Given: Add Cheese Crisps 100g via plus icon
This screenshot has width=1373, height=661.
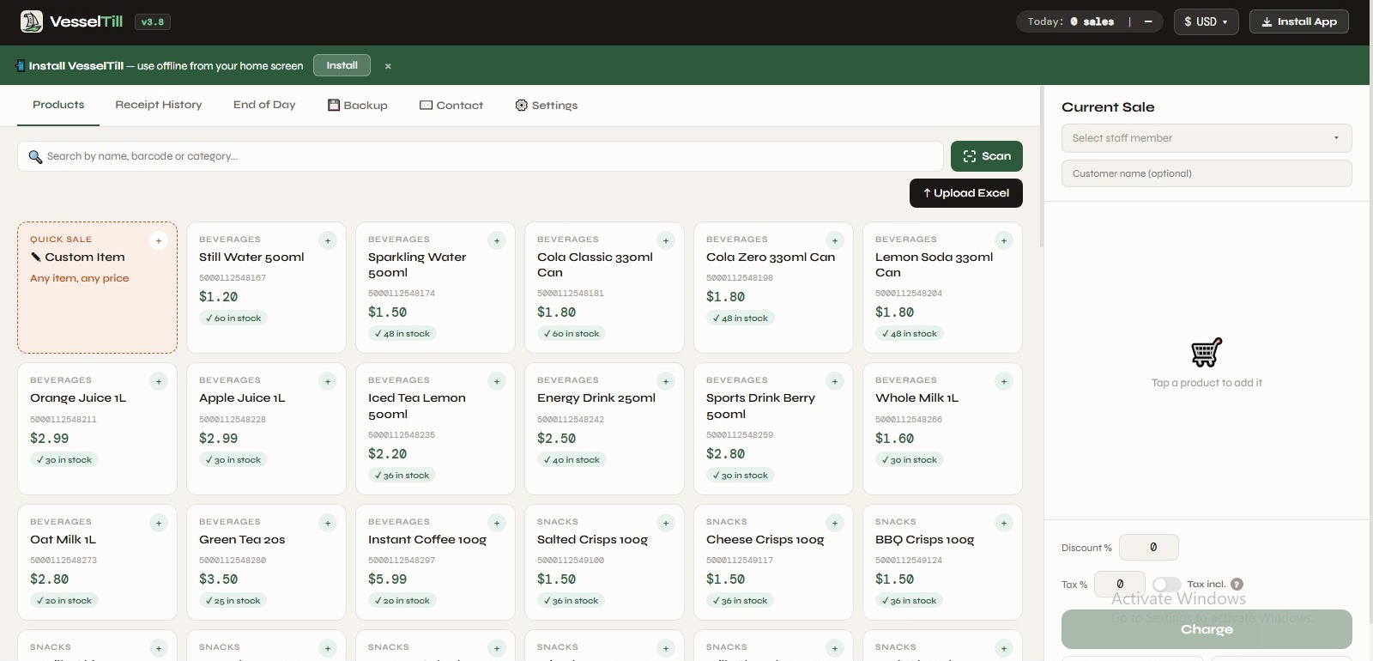Looking at the screenshot, I should pos(835,523).
